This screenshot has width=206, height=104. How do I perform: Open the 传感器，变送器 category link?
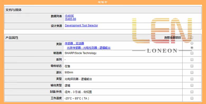point(74,43)
